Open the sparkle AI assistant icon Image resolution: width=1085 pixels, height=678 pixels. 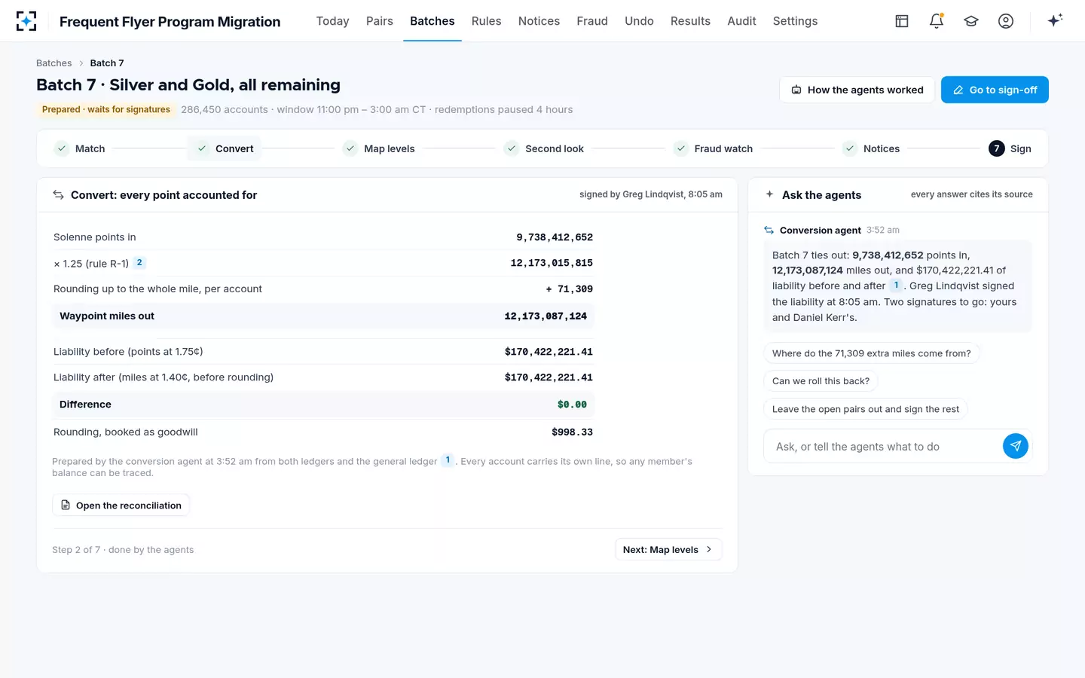click(1055, 20)
